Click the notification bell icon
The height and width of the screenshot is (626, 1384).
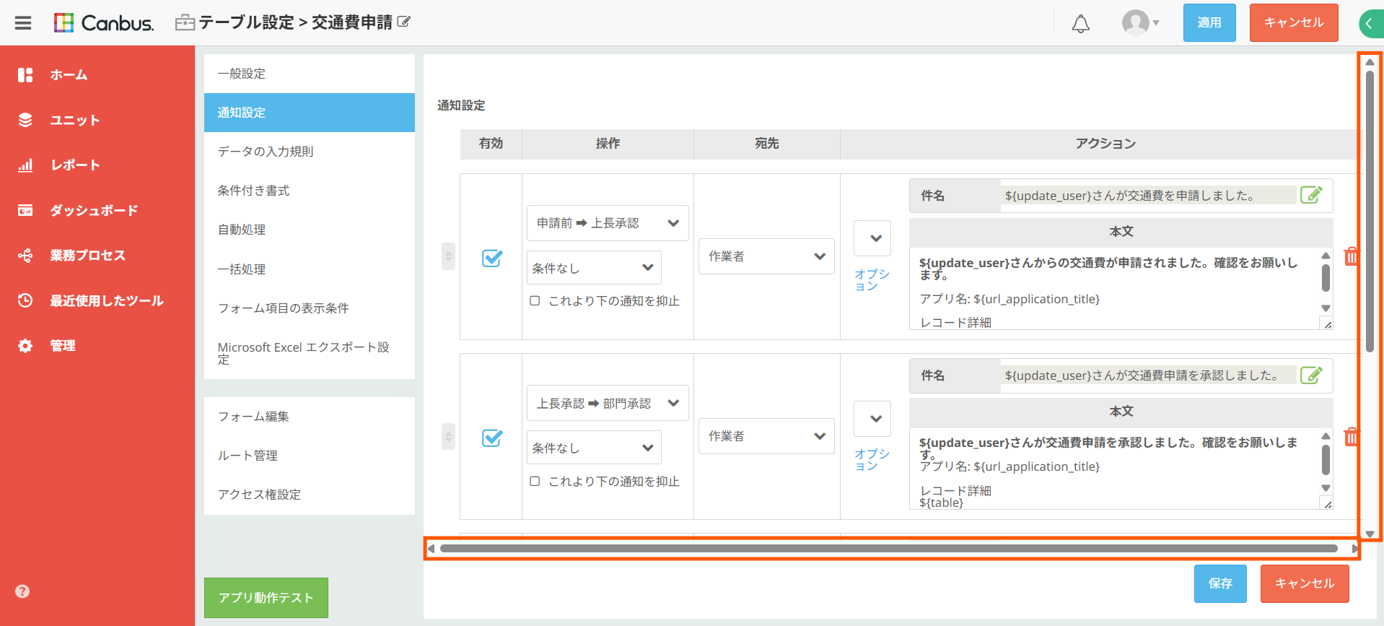point(1080,24)
